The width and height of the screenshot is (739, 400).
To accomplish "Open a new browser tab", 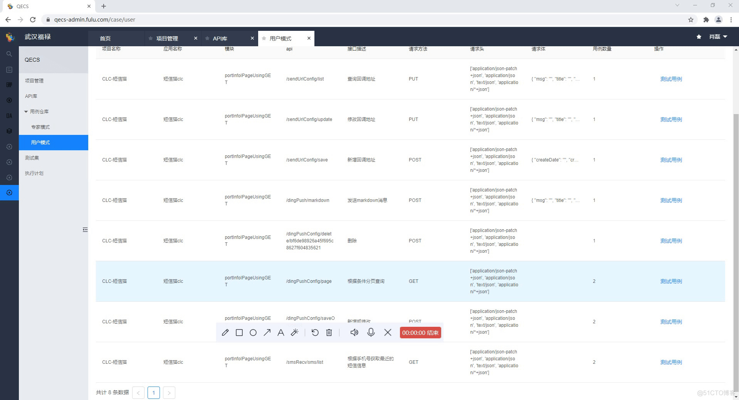I will pos(104,6).
